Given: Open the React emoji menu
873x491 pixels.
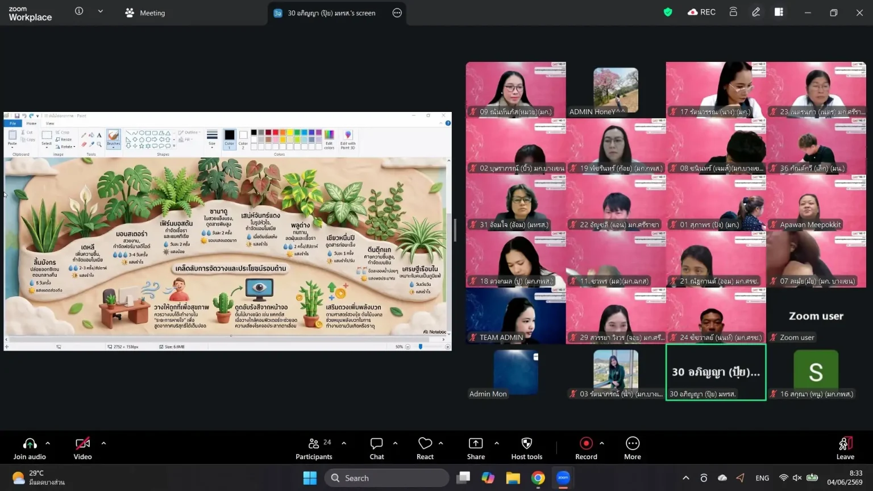Looking at the screenshot, I should [x=425, y=448].
